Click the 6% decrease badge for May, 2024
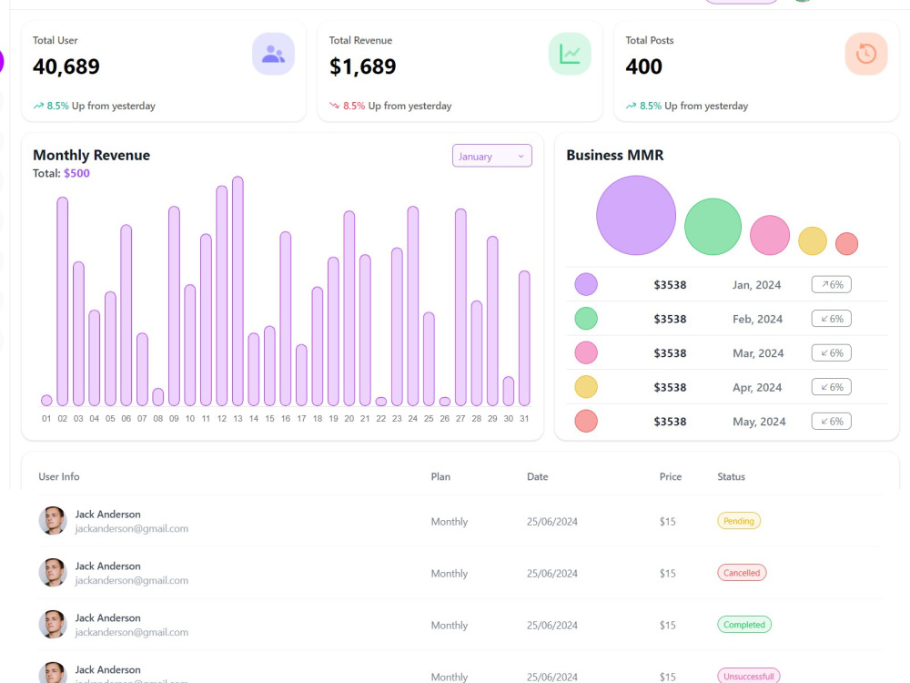Screen dimensions: 910x683 point(831,421)
